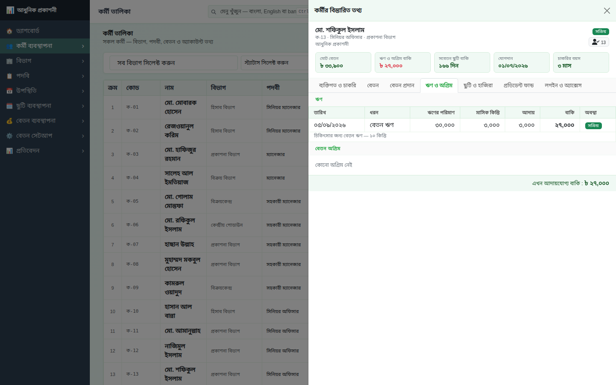The height and width of the screenshot is (385, 616).
Task: Open the বেতন প্রদান tab
Action: pyautogui.click(x=402, y=86)
